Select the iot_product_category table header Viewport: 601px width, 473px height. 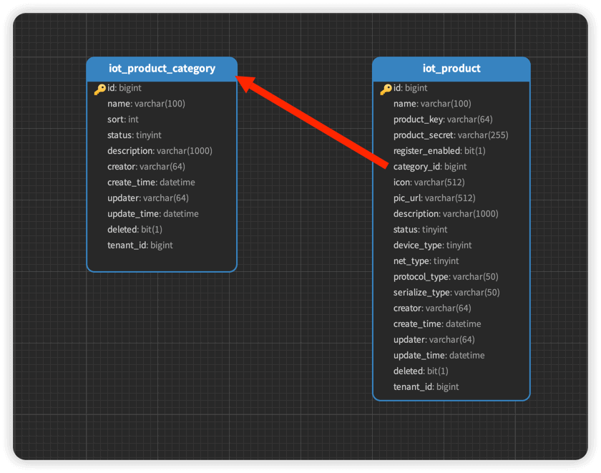point(162,69)
